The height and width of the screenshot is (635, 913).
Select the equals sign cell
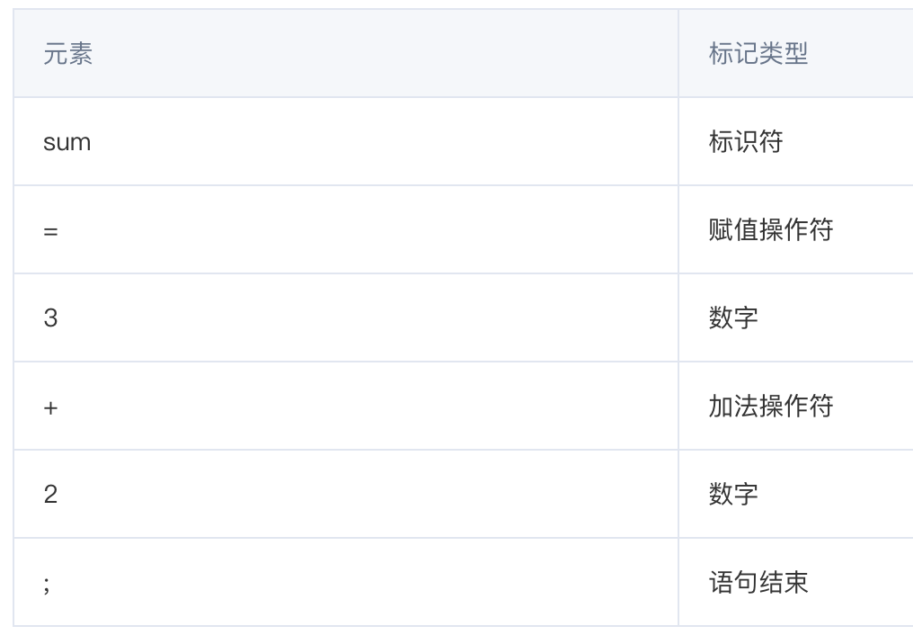[x=346, y=229]
